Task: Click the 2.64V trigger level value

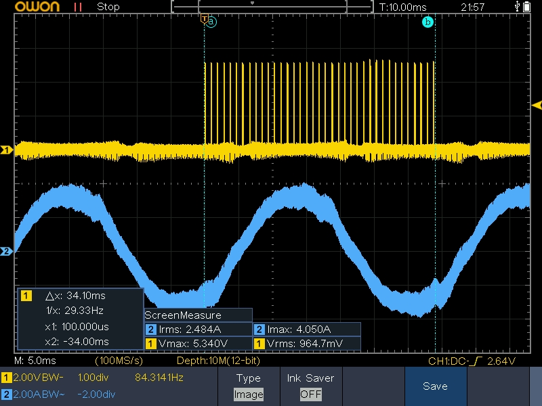Action: (501, 361)
